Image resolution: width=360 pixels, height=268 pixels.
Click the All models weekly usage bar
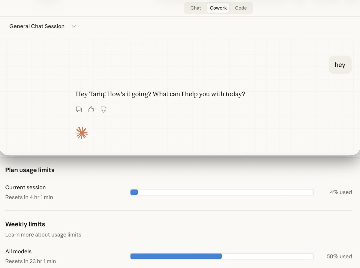pos(222,256)
